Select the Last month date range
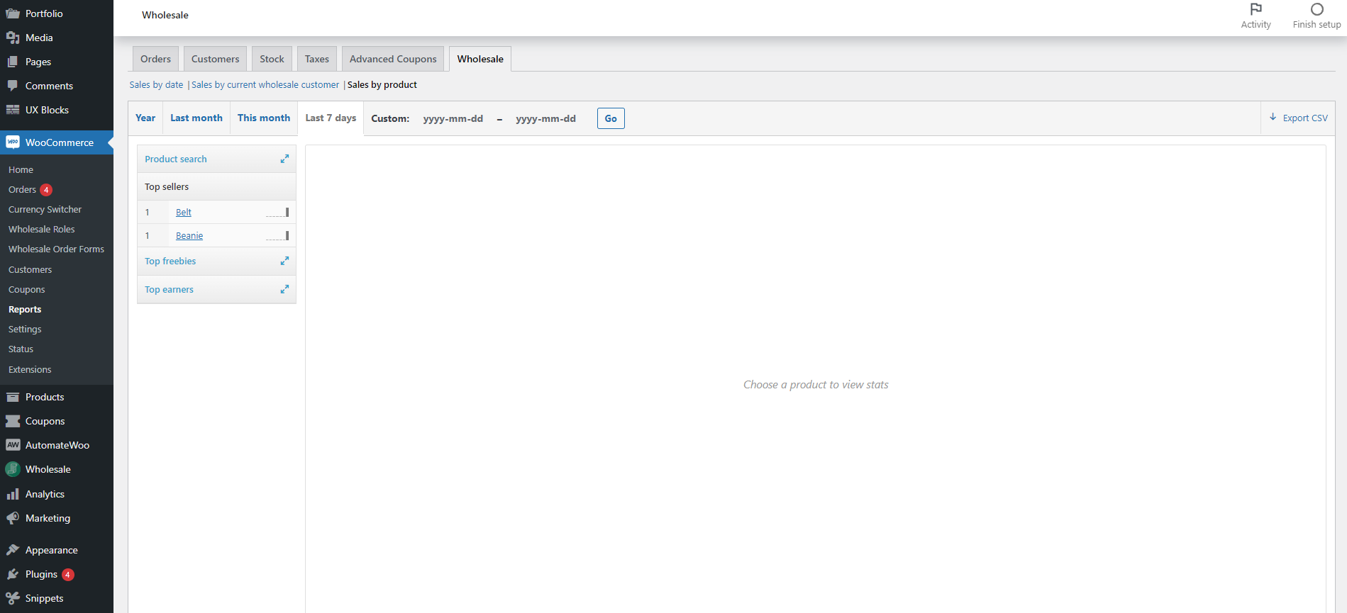 coord(196,118)
